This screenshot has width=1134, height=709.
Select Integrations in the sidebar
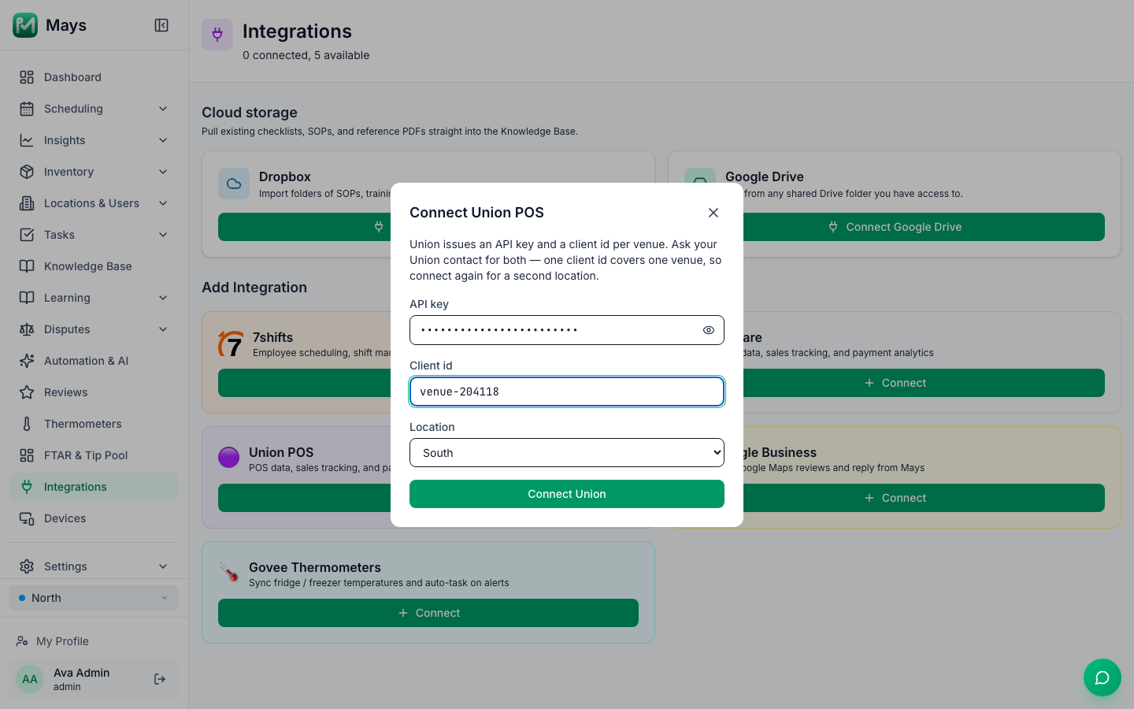pyautogui.click(x=94, y=487)
